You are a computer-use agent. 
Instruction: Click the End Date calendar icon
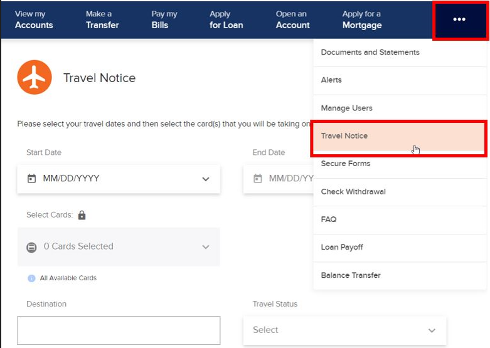click(x=257, y=179)
